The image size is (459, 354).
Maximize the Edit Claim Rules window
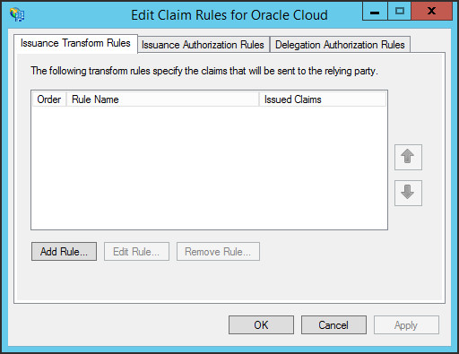400,12
